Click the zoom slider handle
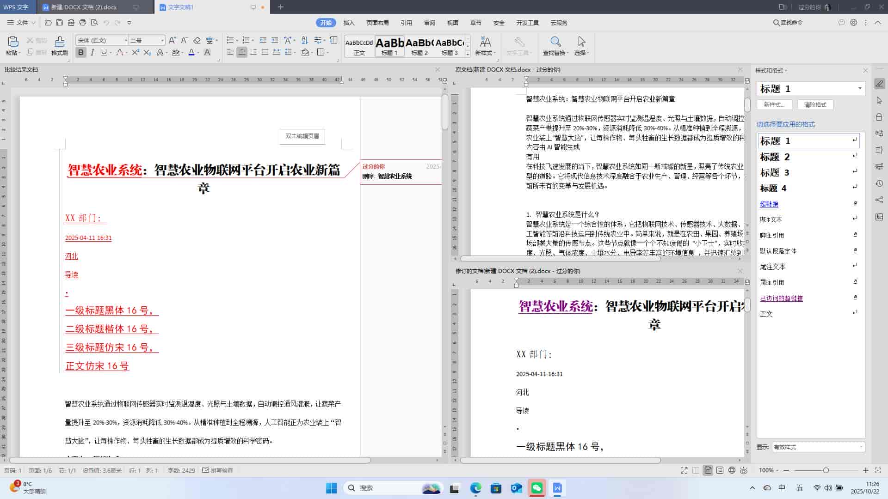This screenshot has width=888, height=499. 826,470
